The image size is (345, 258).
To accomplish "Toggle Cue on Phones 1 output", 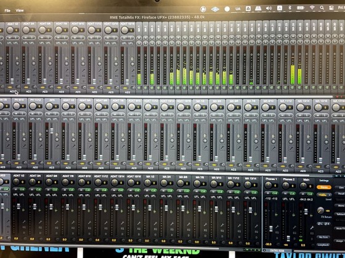I will click(275, 193).
